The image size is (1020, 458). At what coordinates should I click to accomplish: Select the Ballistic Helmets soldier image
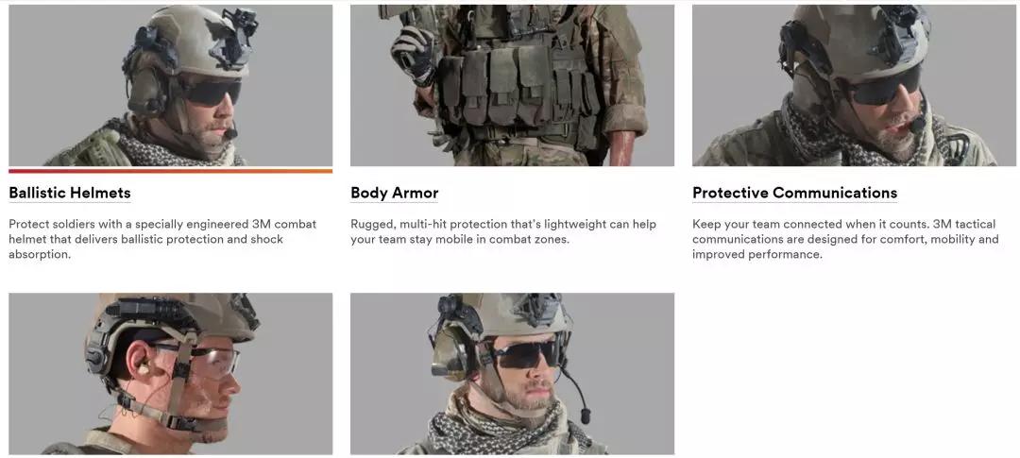[x=170, y=85]
